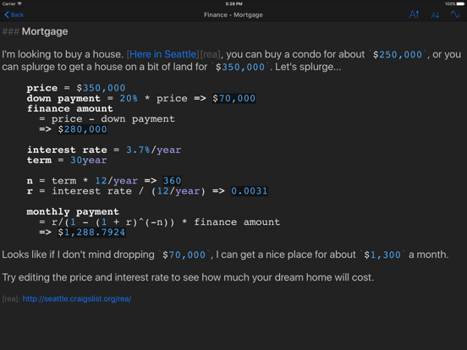Viewport: 467px width, 350px height.
Task: Tap the Finance - Mortgage document title
Action: click(x=233, y=14)
